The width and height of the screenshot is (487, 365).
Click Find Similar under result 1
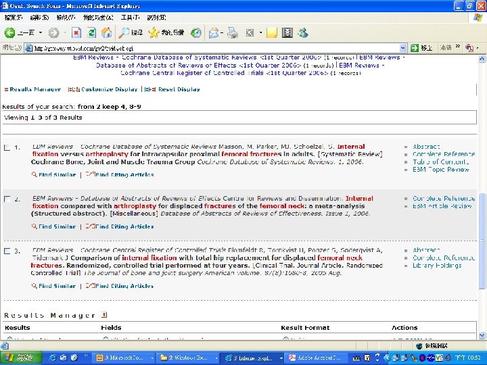(x=57, y=175)
